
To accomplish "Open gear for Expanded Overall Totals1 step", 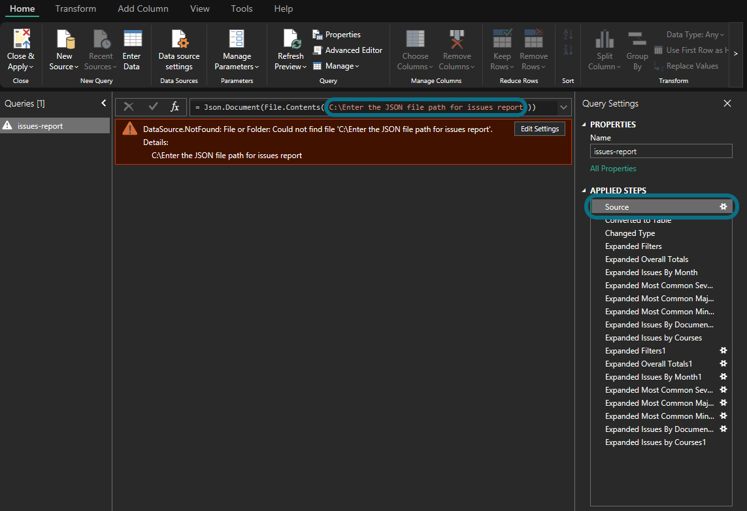I will click(x=723, y=363).
